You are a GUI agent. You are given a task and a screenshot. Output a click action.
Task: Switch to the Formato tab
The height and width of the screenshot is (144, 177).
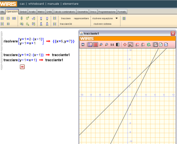[122, 12]
